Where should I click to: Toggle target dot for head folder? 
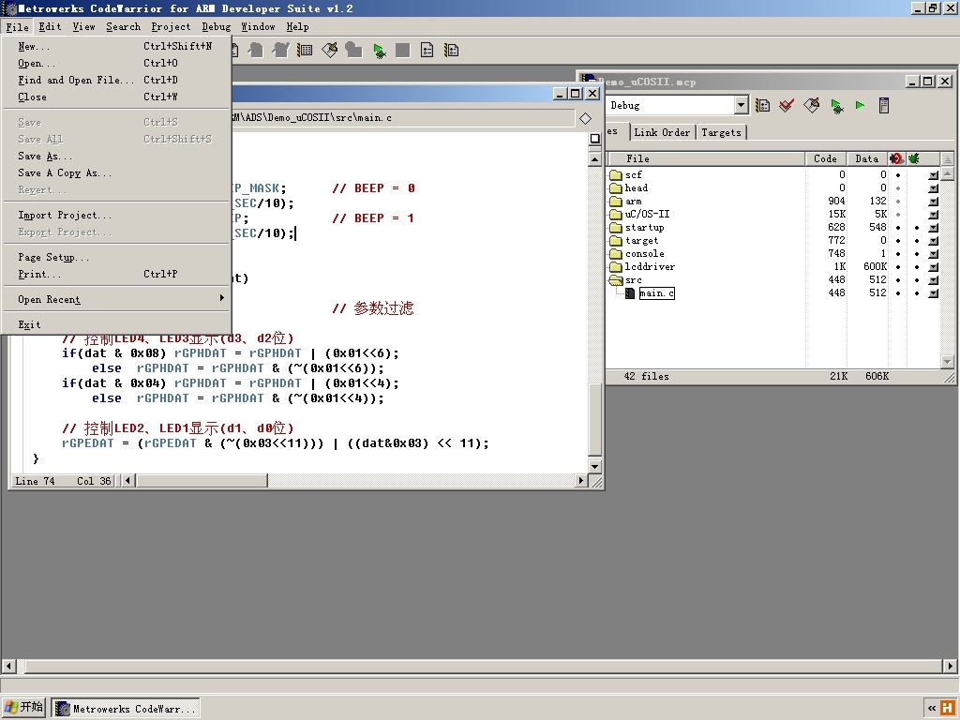click(898, 187)
